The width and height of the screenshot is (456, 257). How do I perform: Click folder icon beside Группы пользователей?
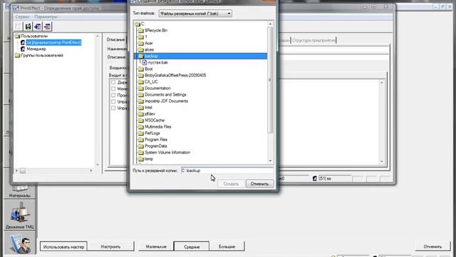click(17, 56)
